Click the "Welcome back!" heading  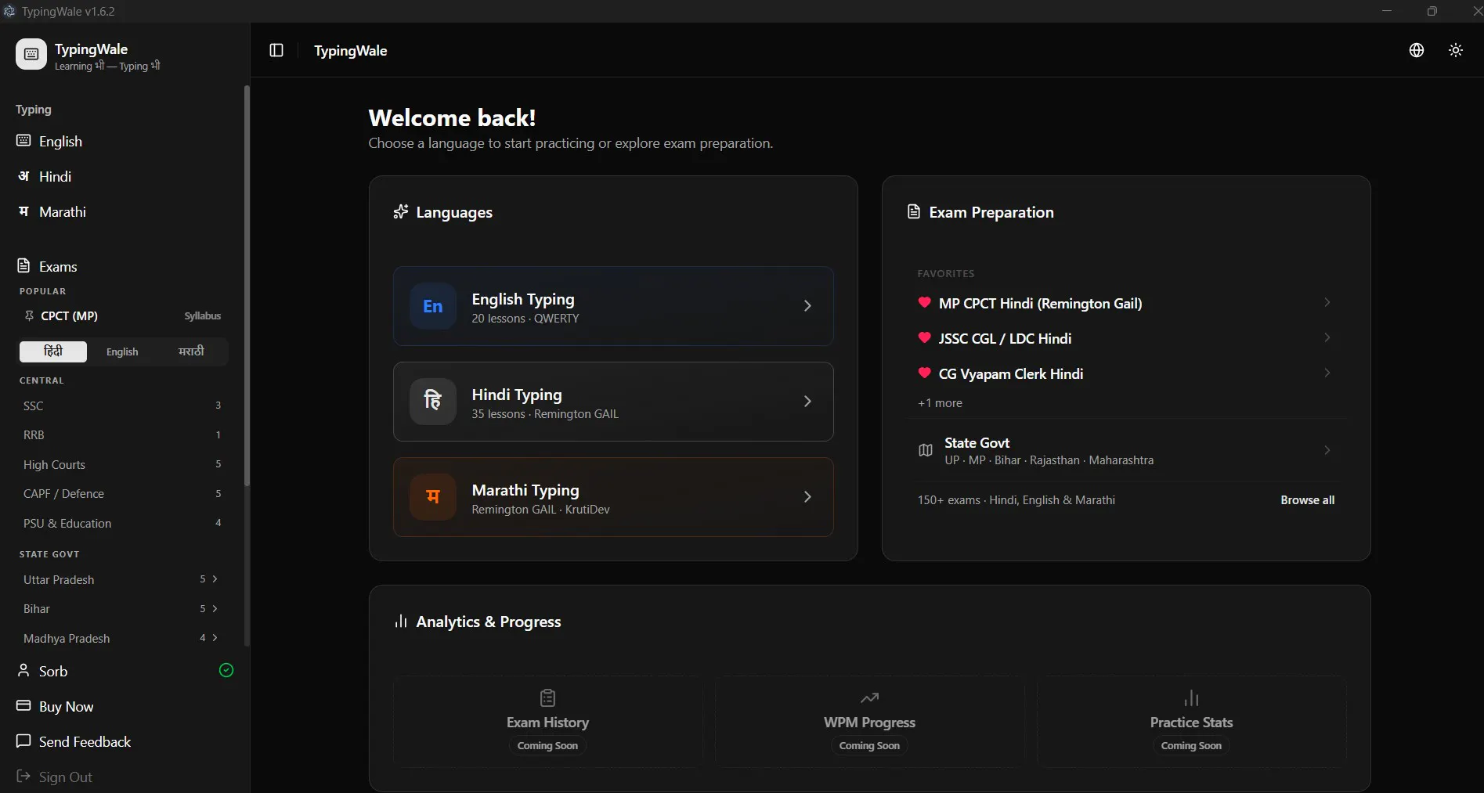[x=452, y=117]
